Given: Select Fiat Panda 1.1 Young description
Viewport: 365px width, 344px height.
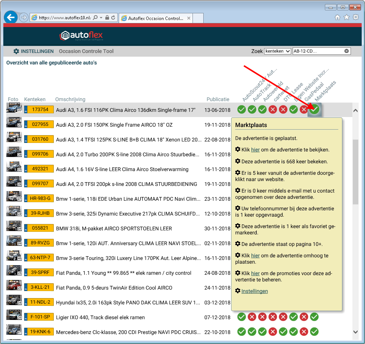Looking at the screenshot, I should point(124,273).
